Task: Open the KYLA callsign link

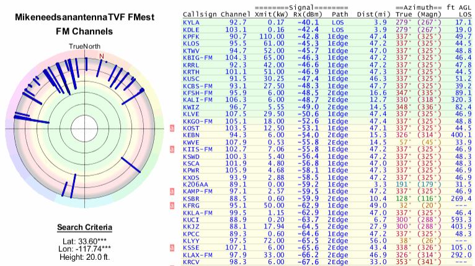Action: (192, 21)
